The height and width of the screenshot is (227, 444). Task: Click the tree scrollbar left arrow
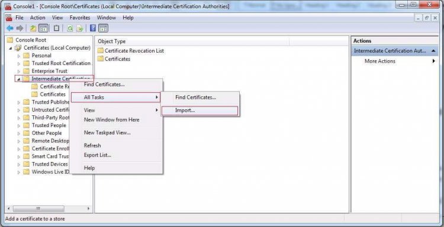pos(9,209)
